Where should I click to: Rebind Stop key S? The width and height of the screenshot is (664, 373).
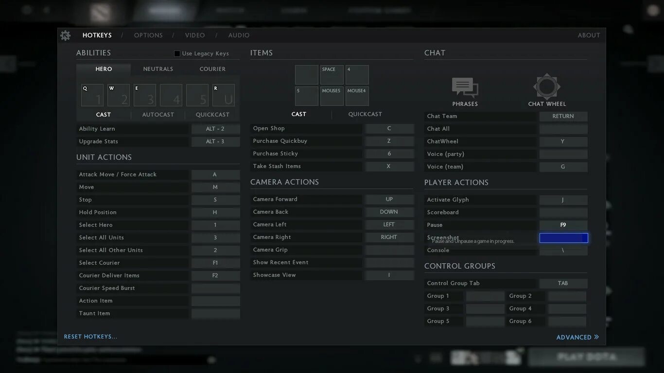215,200
